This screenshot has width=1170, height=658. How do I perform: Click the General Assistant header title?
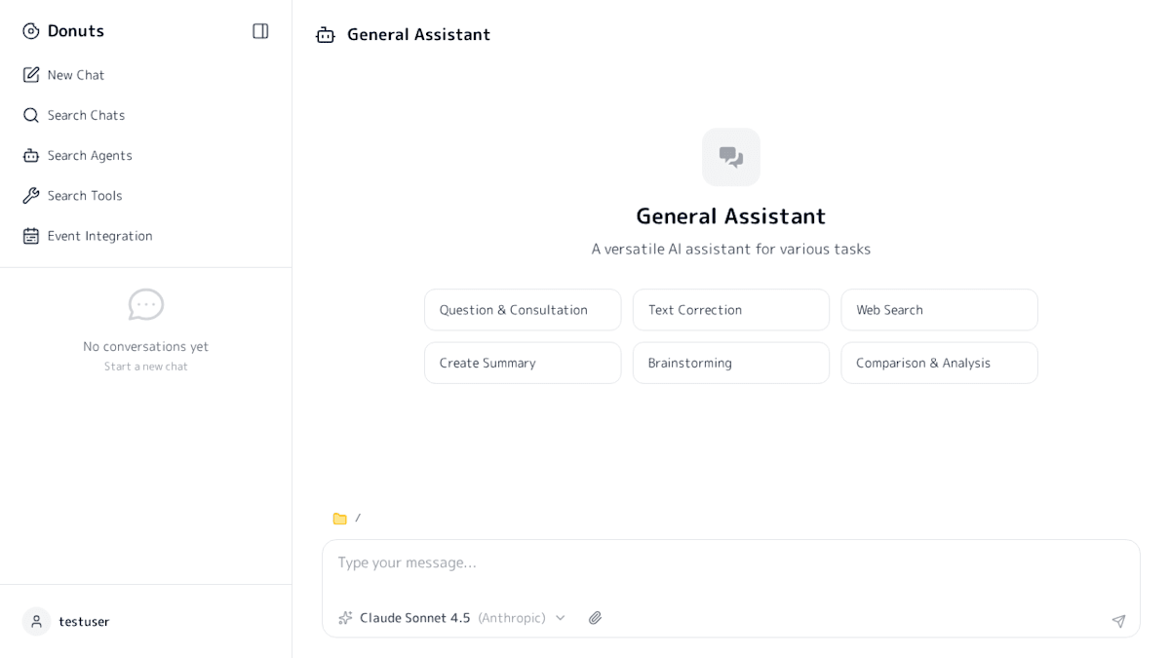tap(419, 35)
